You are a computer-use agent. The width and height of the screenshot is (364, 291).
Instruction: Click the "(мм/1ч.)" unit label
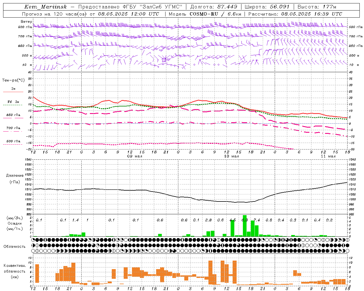point(15,229)
